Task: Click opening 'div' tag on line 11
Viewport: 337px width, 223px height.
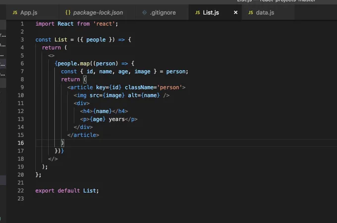Action: [x=81, y=103]
